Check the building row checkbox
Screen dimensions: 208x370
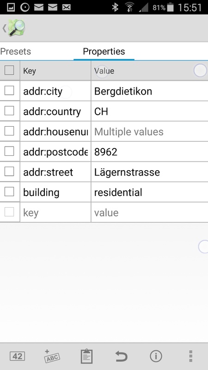click(x=9, y=192)
